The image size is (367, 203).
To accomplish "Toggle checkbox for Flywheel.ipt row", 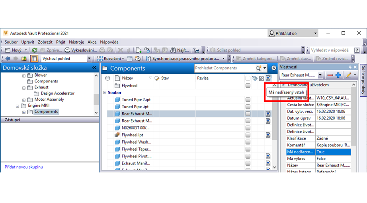I will (x=248, y=135).
